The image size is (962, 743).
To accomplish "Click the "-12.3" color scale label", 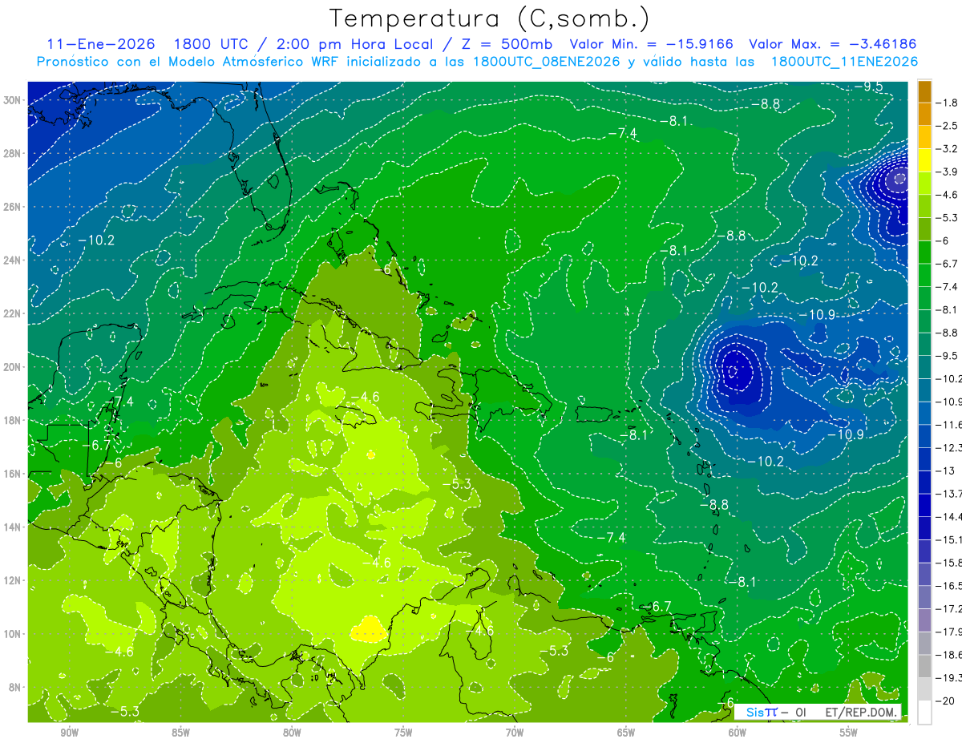I will (x=948, y=447).
